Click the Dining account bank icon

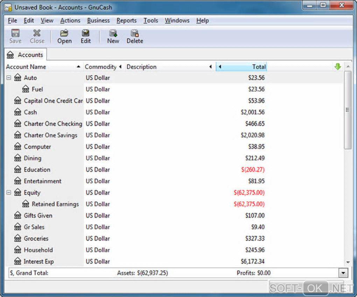click(x=18, y=158)
